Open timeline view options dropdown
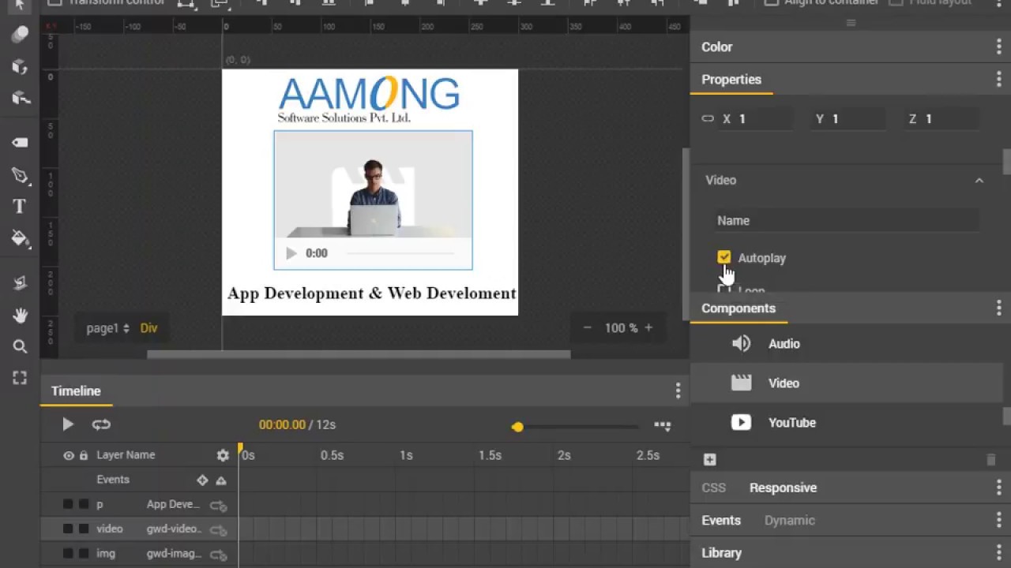The height and width of the screenshot is (568, 1011). (x=663, y=425)
